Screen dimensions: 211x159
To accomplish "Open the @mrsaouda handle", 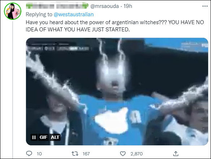I will point(104,6).
